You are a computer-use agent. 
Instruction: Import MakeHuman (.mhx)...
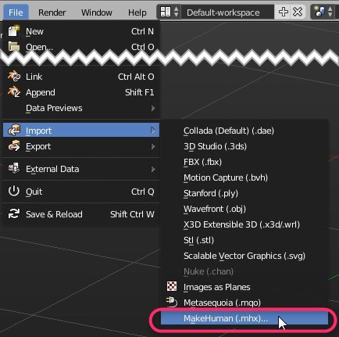pyautogui.click(x=244, y=318)
